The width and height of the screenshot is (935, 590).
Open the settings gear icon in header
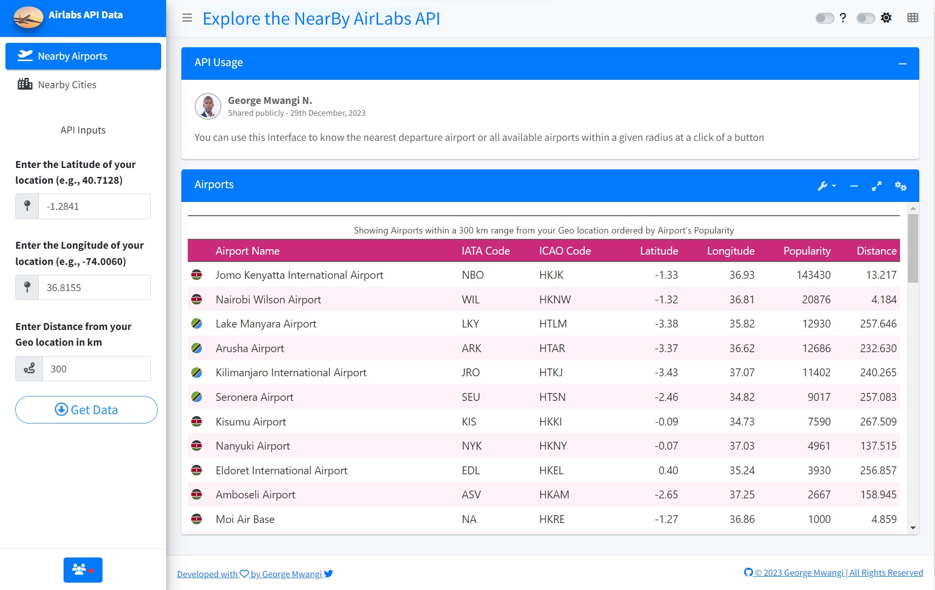click(886, 18)
